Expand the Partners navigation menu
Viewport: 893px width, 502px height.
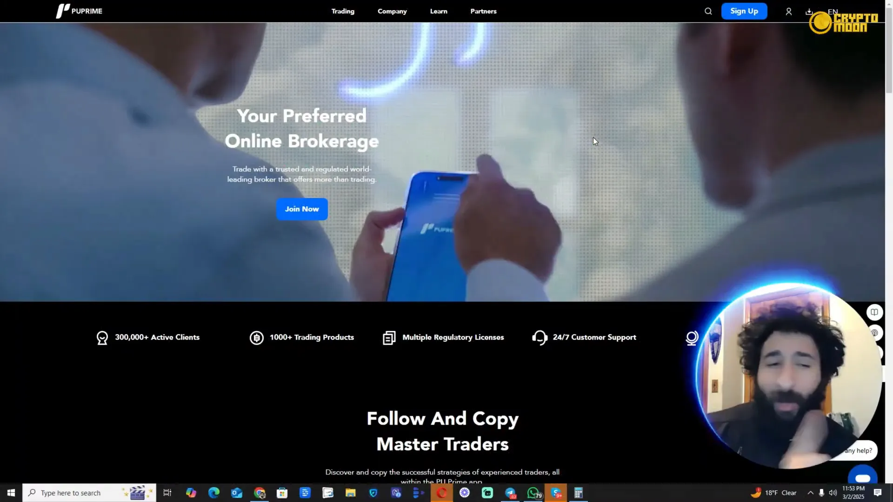(x=483, y=11)
